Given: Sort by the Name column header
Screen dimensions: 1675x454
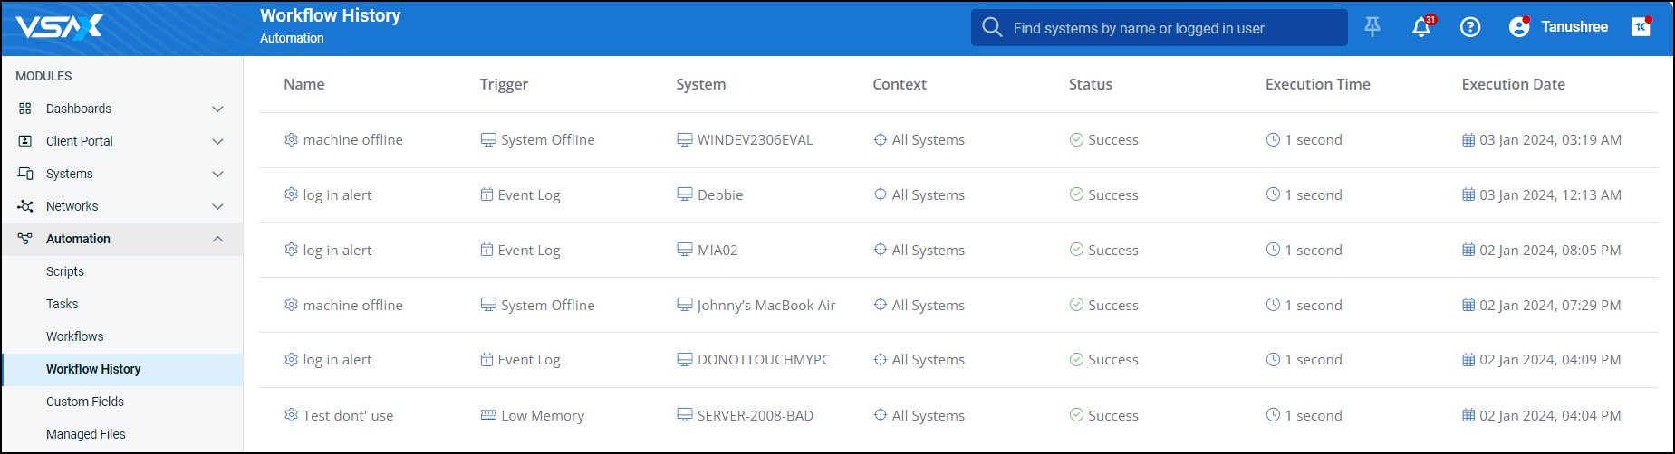Looking at the screenshot, I should point(304,84).
